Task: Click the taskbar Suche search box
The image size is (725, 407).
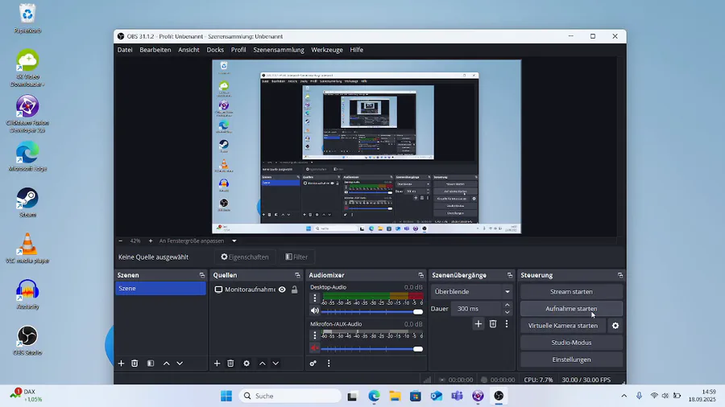Action: pyautogui.click(x=290, y=396)
